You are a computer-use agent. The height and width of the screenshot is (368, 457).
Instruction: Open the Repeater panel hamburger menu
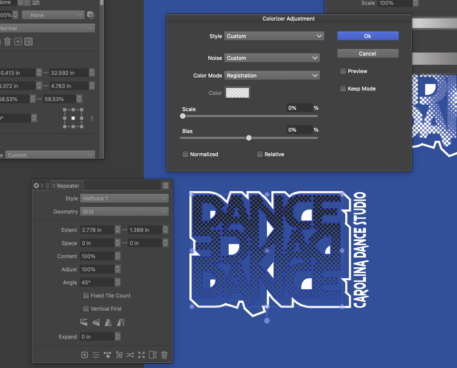(x=166, y=186)
